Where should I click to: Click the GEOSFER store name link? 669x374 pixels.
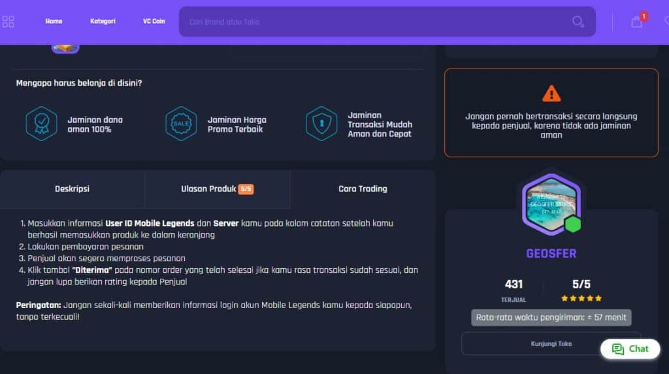coord(551,253)
